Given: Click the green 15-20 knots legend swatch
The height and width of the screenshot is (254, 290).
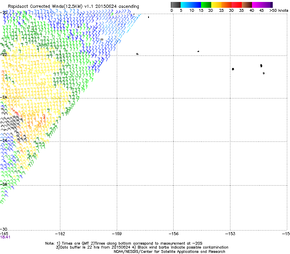Looking at the screenshot, I should pyautogui.click(x=206, y=5).
